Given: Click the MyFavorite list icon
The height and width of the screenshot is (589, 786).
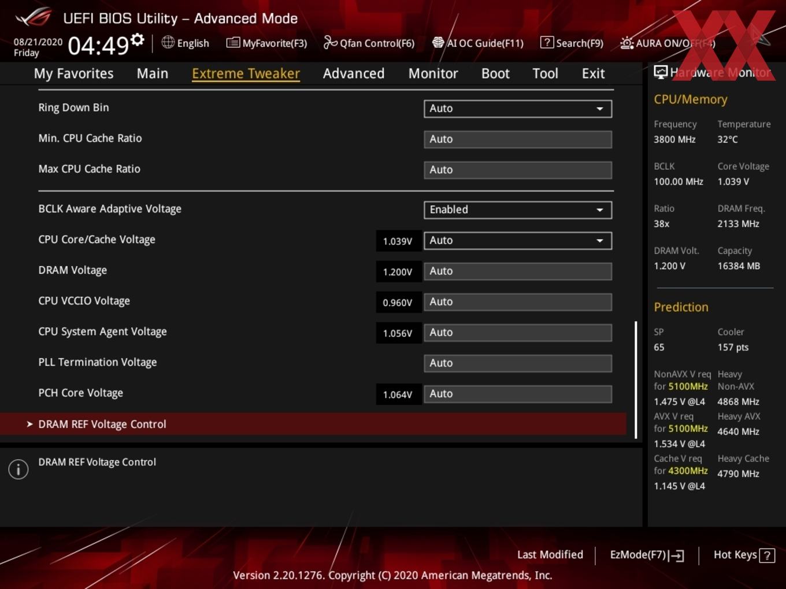Looking at the screenshot, I should [x=233, y=43].
